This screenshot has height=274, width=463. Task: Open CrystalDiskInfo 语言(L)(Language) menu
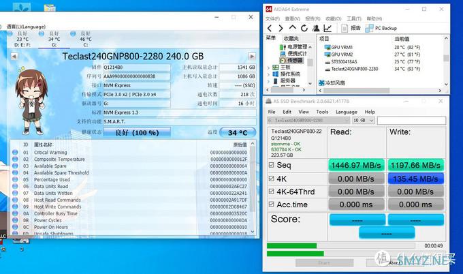coord(26,27)
